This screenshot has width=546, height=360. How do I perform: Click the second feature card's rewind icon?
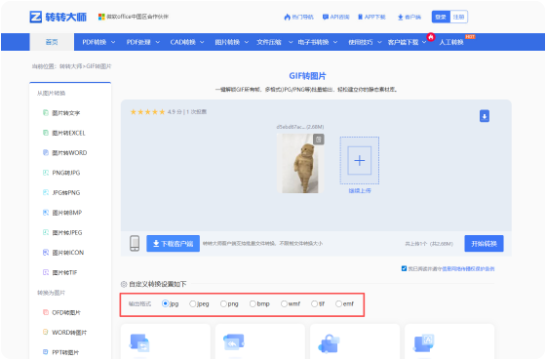(233, 341)
